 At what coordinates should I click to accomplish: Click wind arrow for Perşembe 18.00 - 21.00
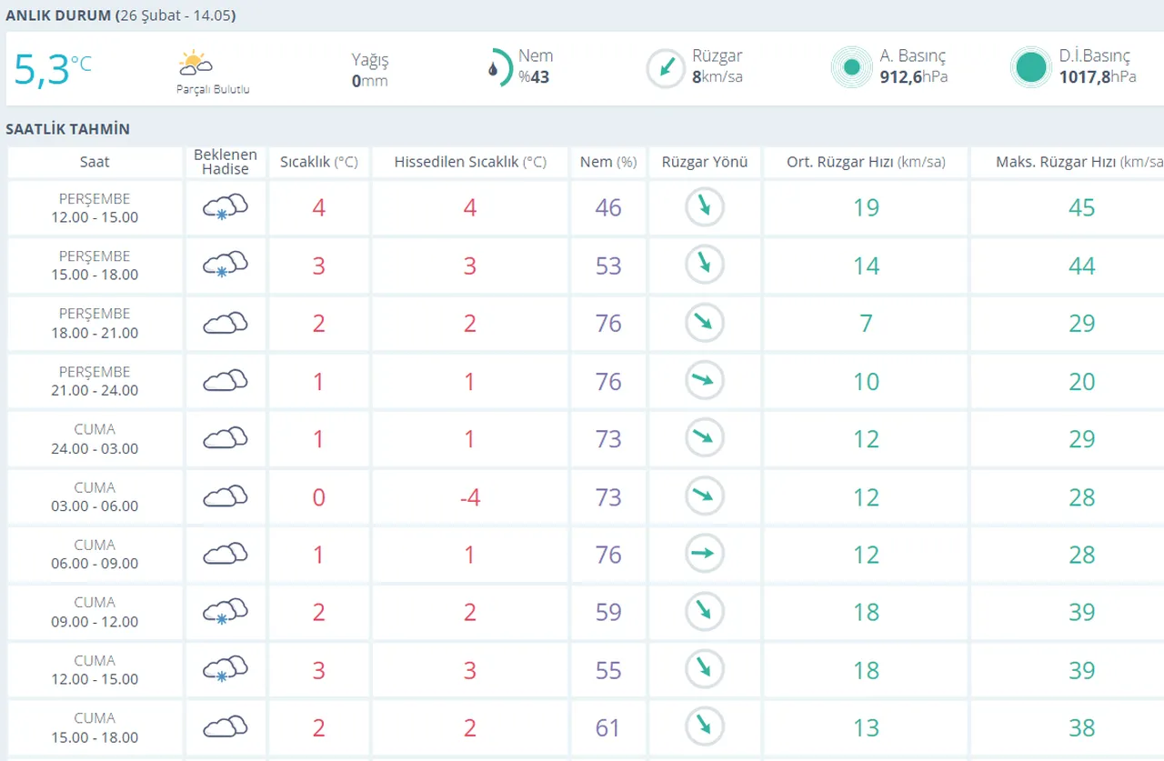tap(704, 323)
